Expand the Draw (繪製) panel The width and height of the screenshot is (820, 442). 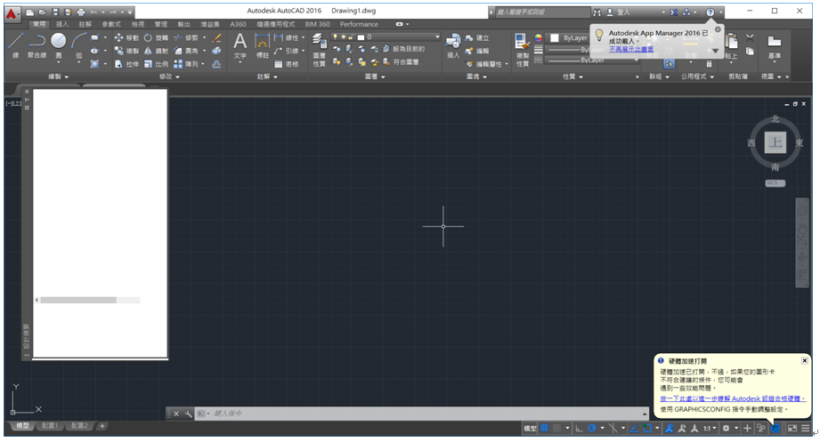(58, 76)
